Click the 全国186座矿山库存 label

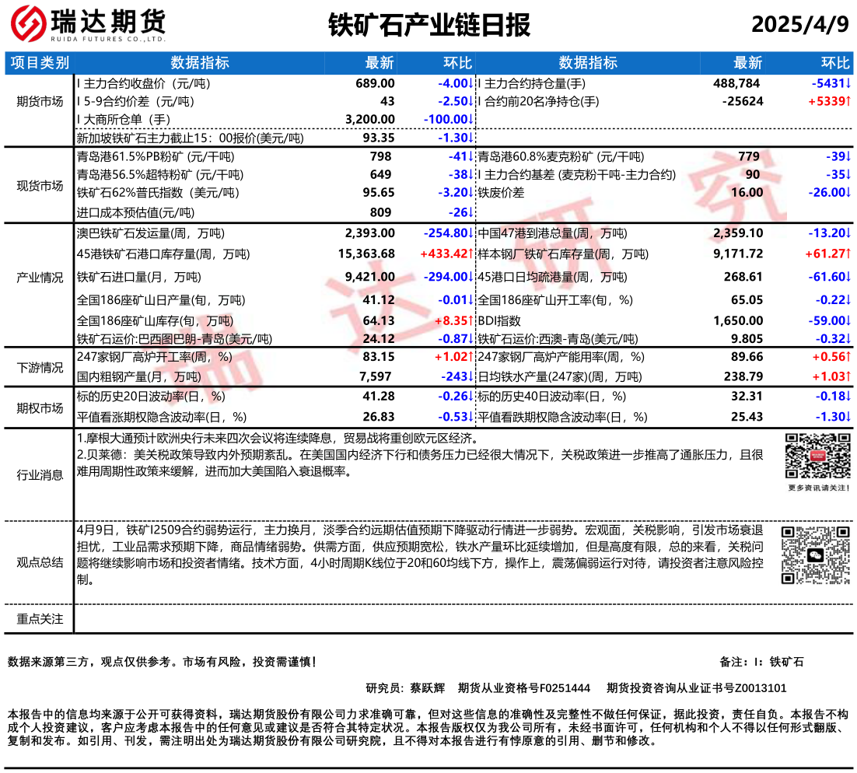coord(156,321)
